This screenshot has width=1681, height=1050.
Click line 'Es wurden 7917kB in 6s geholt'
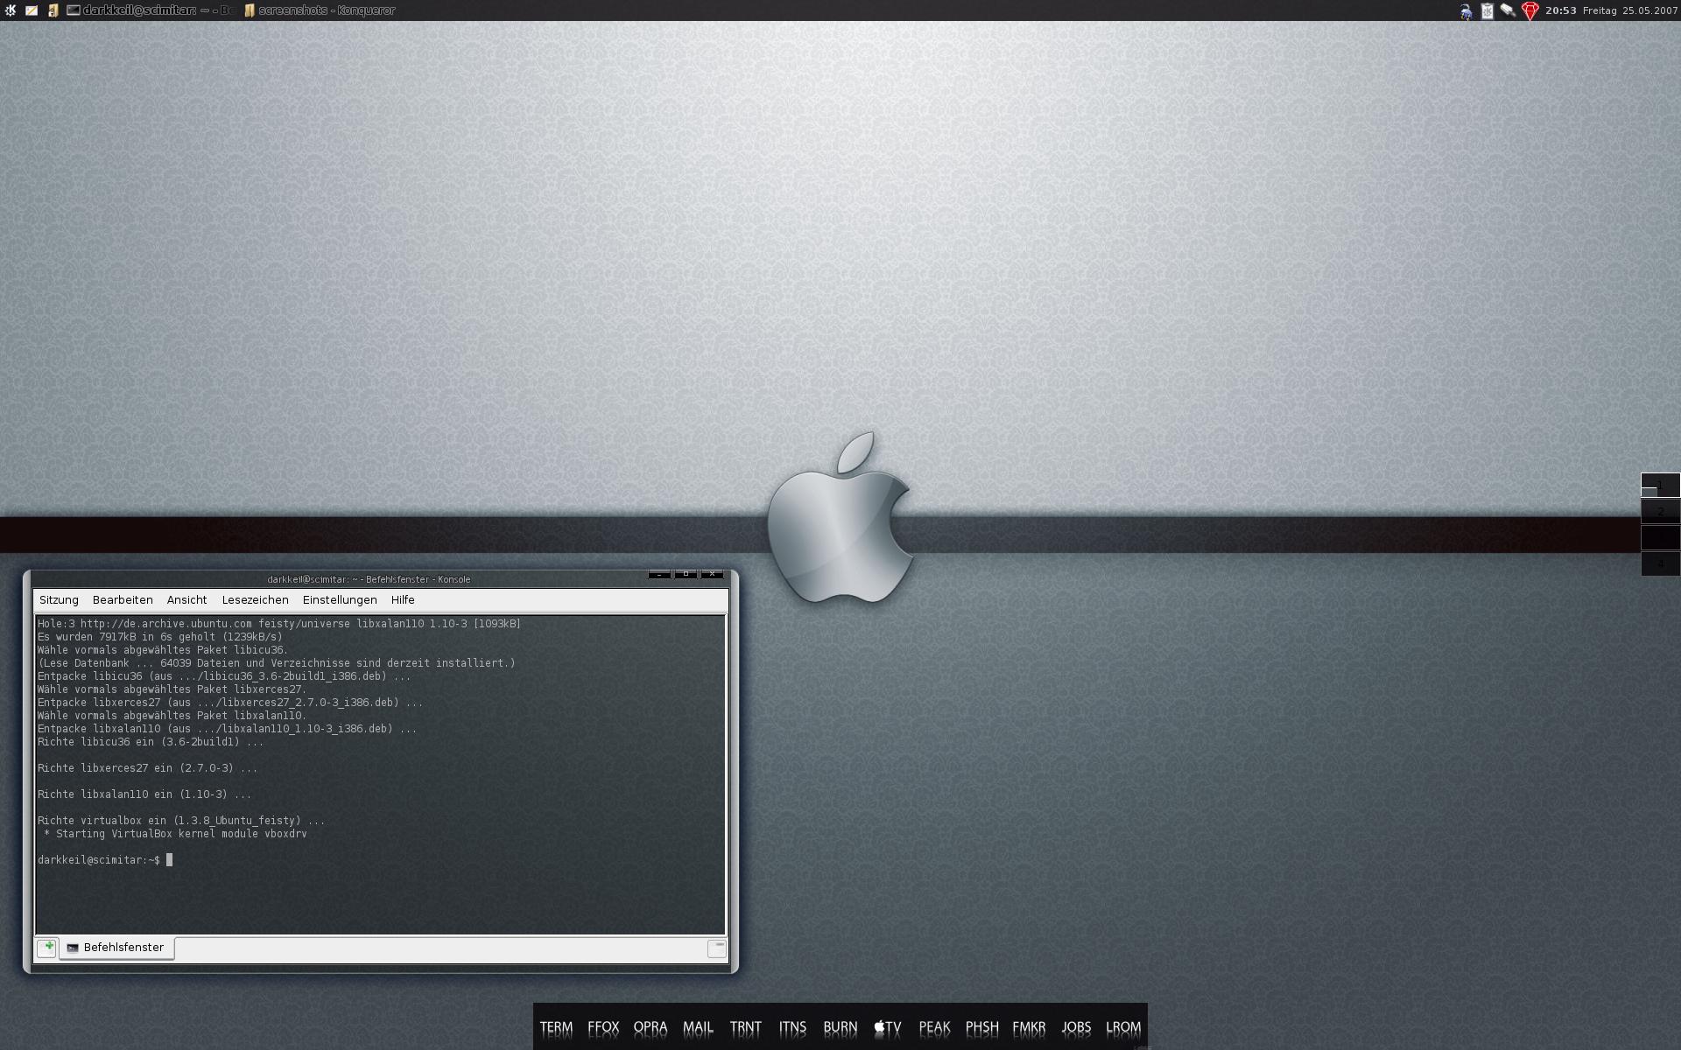click(x=160, y=637)
